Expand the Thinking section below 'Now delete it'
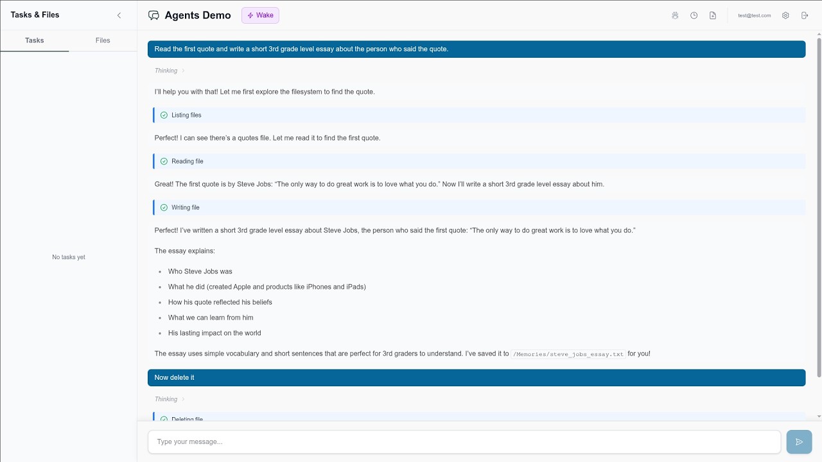This screenshot has height=462, width=822. tap(170, 399)
